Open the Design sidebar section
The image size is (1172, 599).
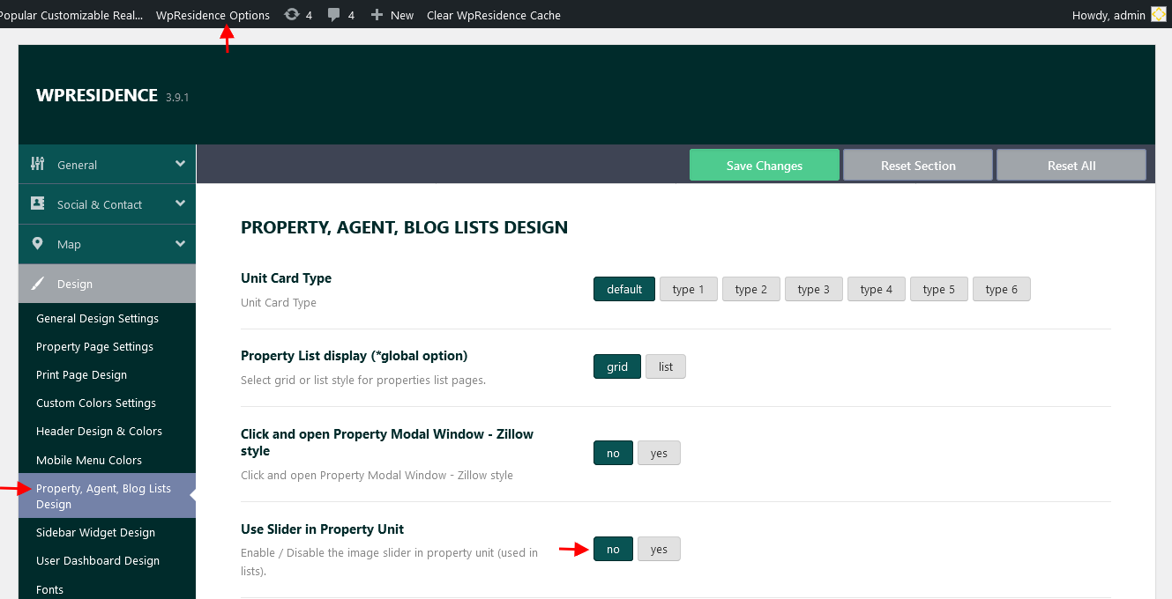[x=107, y=284]
